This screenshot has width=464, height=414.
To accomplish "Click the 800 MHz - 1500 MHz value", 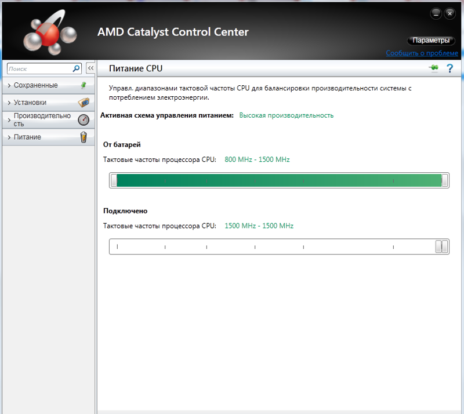I will coord(257,159).
